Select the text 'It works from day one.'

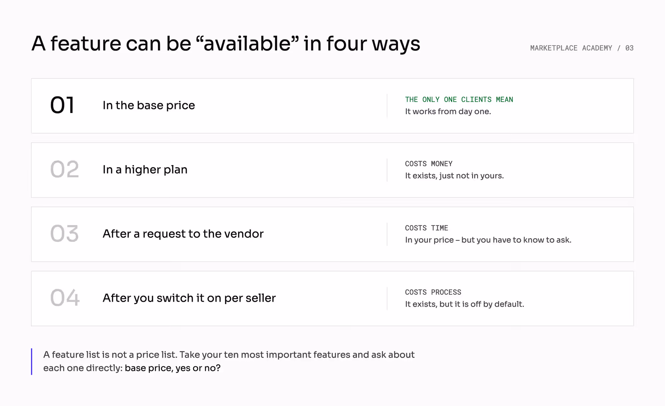click(448, 112)
